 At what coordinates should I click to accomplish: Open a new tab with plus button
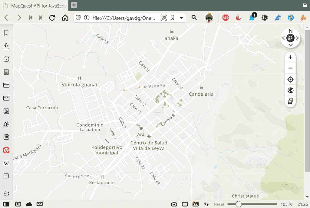74,5
